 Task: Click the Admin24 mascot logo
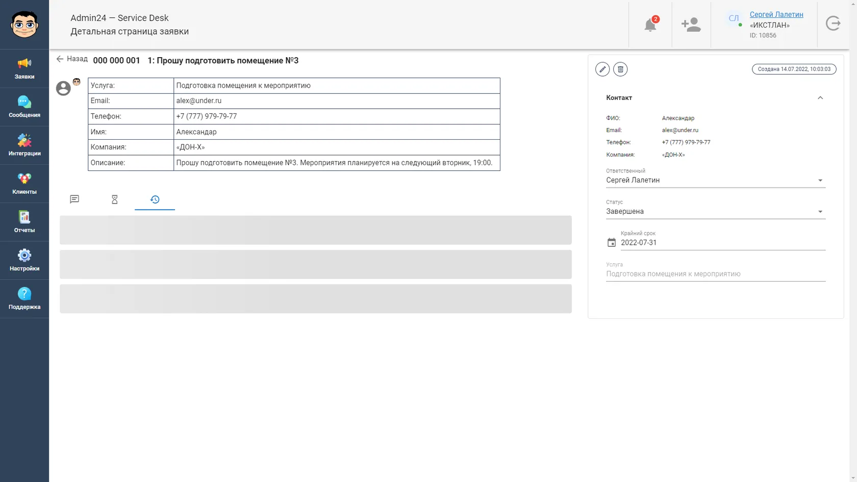[x=24, y=24]
